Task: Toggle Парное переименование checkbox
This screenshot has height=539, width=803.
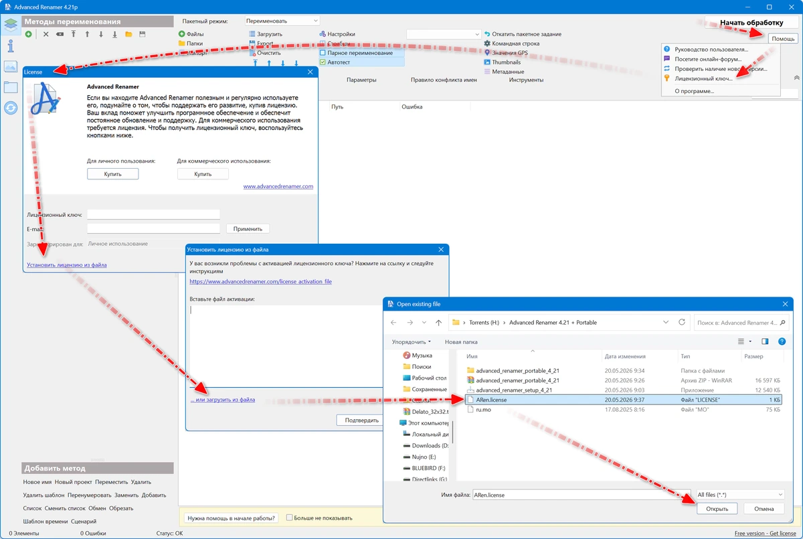Action: coord(323,53)
